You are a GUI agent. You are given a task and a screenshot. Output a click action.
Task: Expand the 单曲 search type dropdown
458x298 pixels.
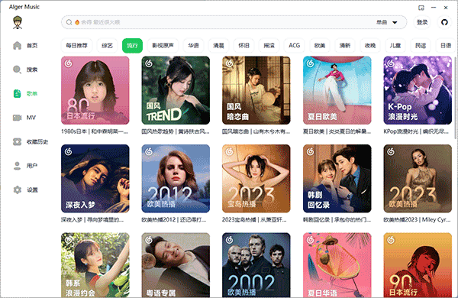point(387,22)
